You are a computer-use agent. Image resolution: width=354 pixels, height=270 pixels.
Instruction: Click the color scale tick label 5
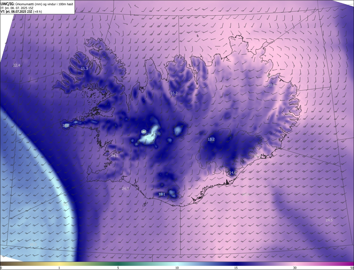(x=118, y=268)
